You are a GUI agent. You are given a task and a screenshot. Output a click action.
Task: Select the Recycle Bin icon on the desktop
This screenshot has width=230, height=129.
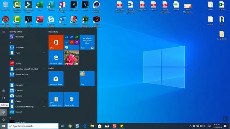(x=6, y=6)
